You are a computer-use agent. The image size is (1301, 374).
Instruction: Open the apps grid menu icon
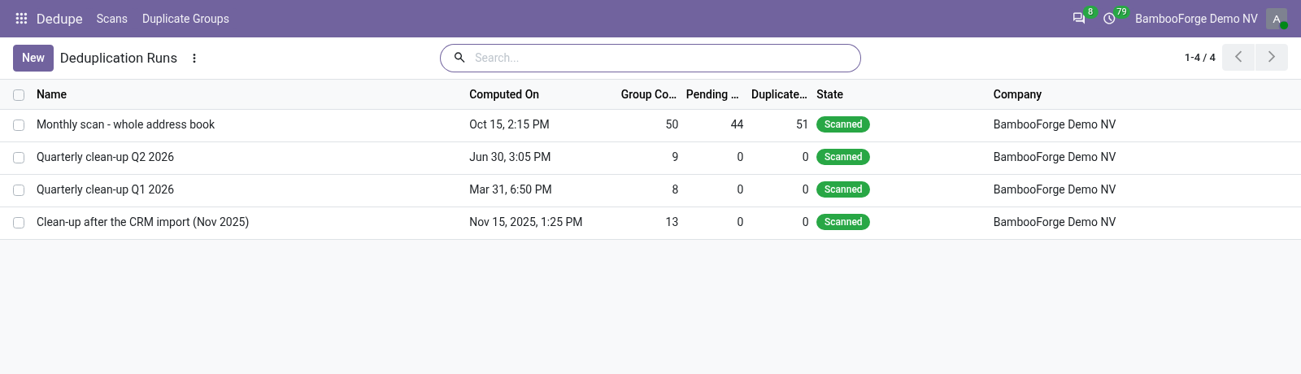(21, 18)
